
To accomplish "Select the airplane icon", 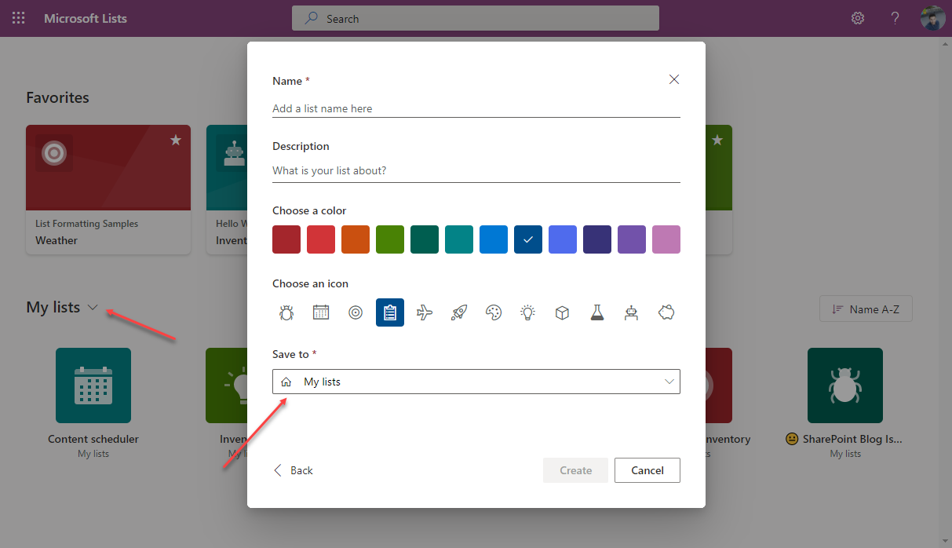I will (x=425, y=312).
